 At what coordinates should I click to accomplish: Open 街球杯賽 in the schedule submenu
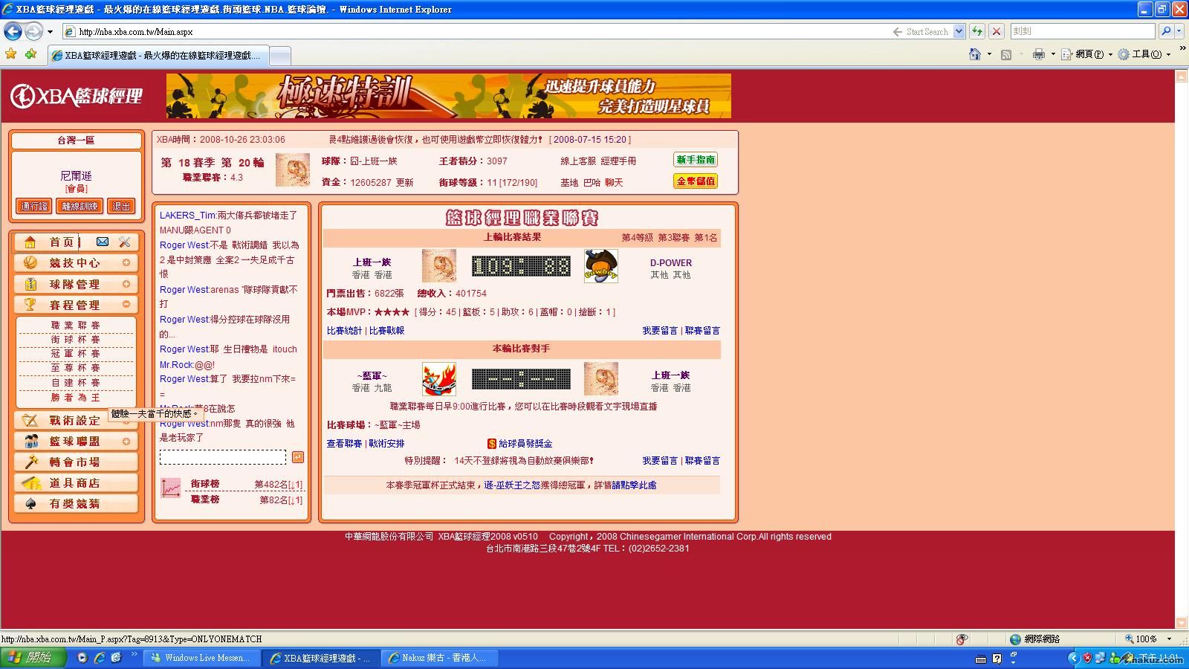tap(75, 340)
